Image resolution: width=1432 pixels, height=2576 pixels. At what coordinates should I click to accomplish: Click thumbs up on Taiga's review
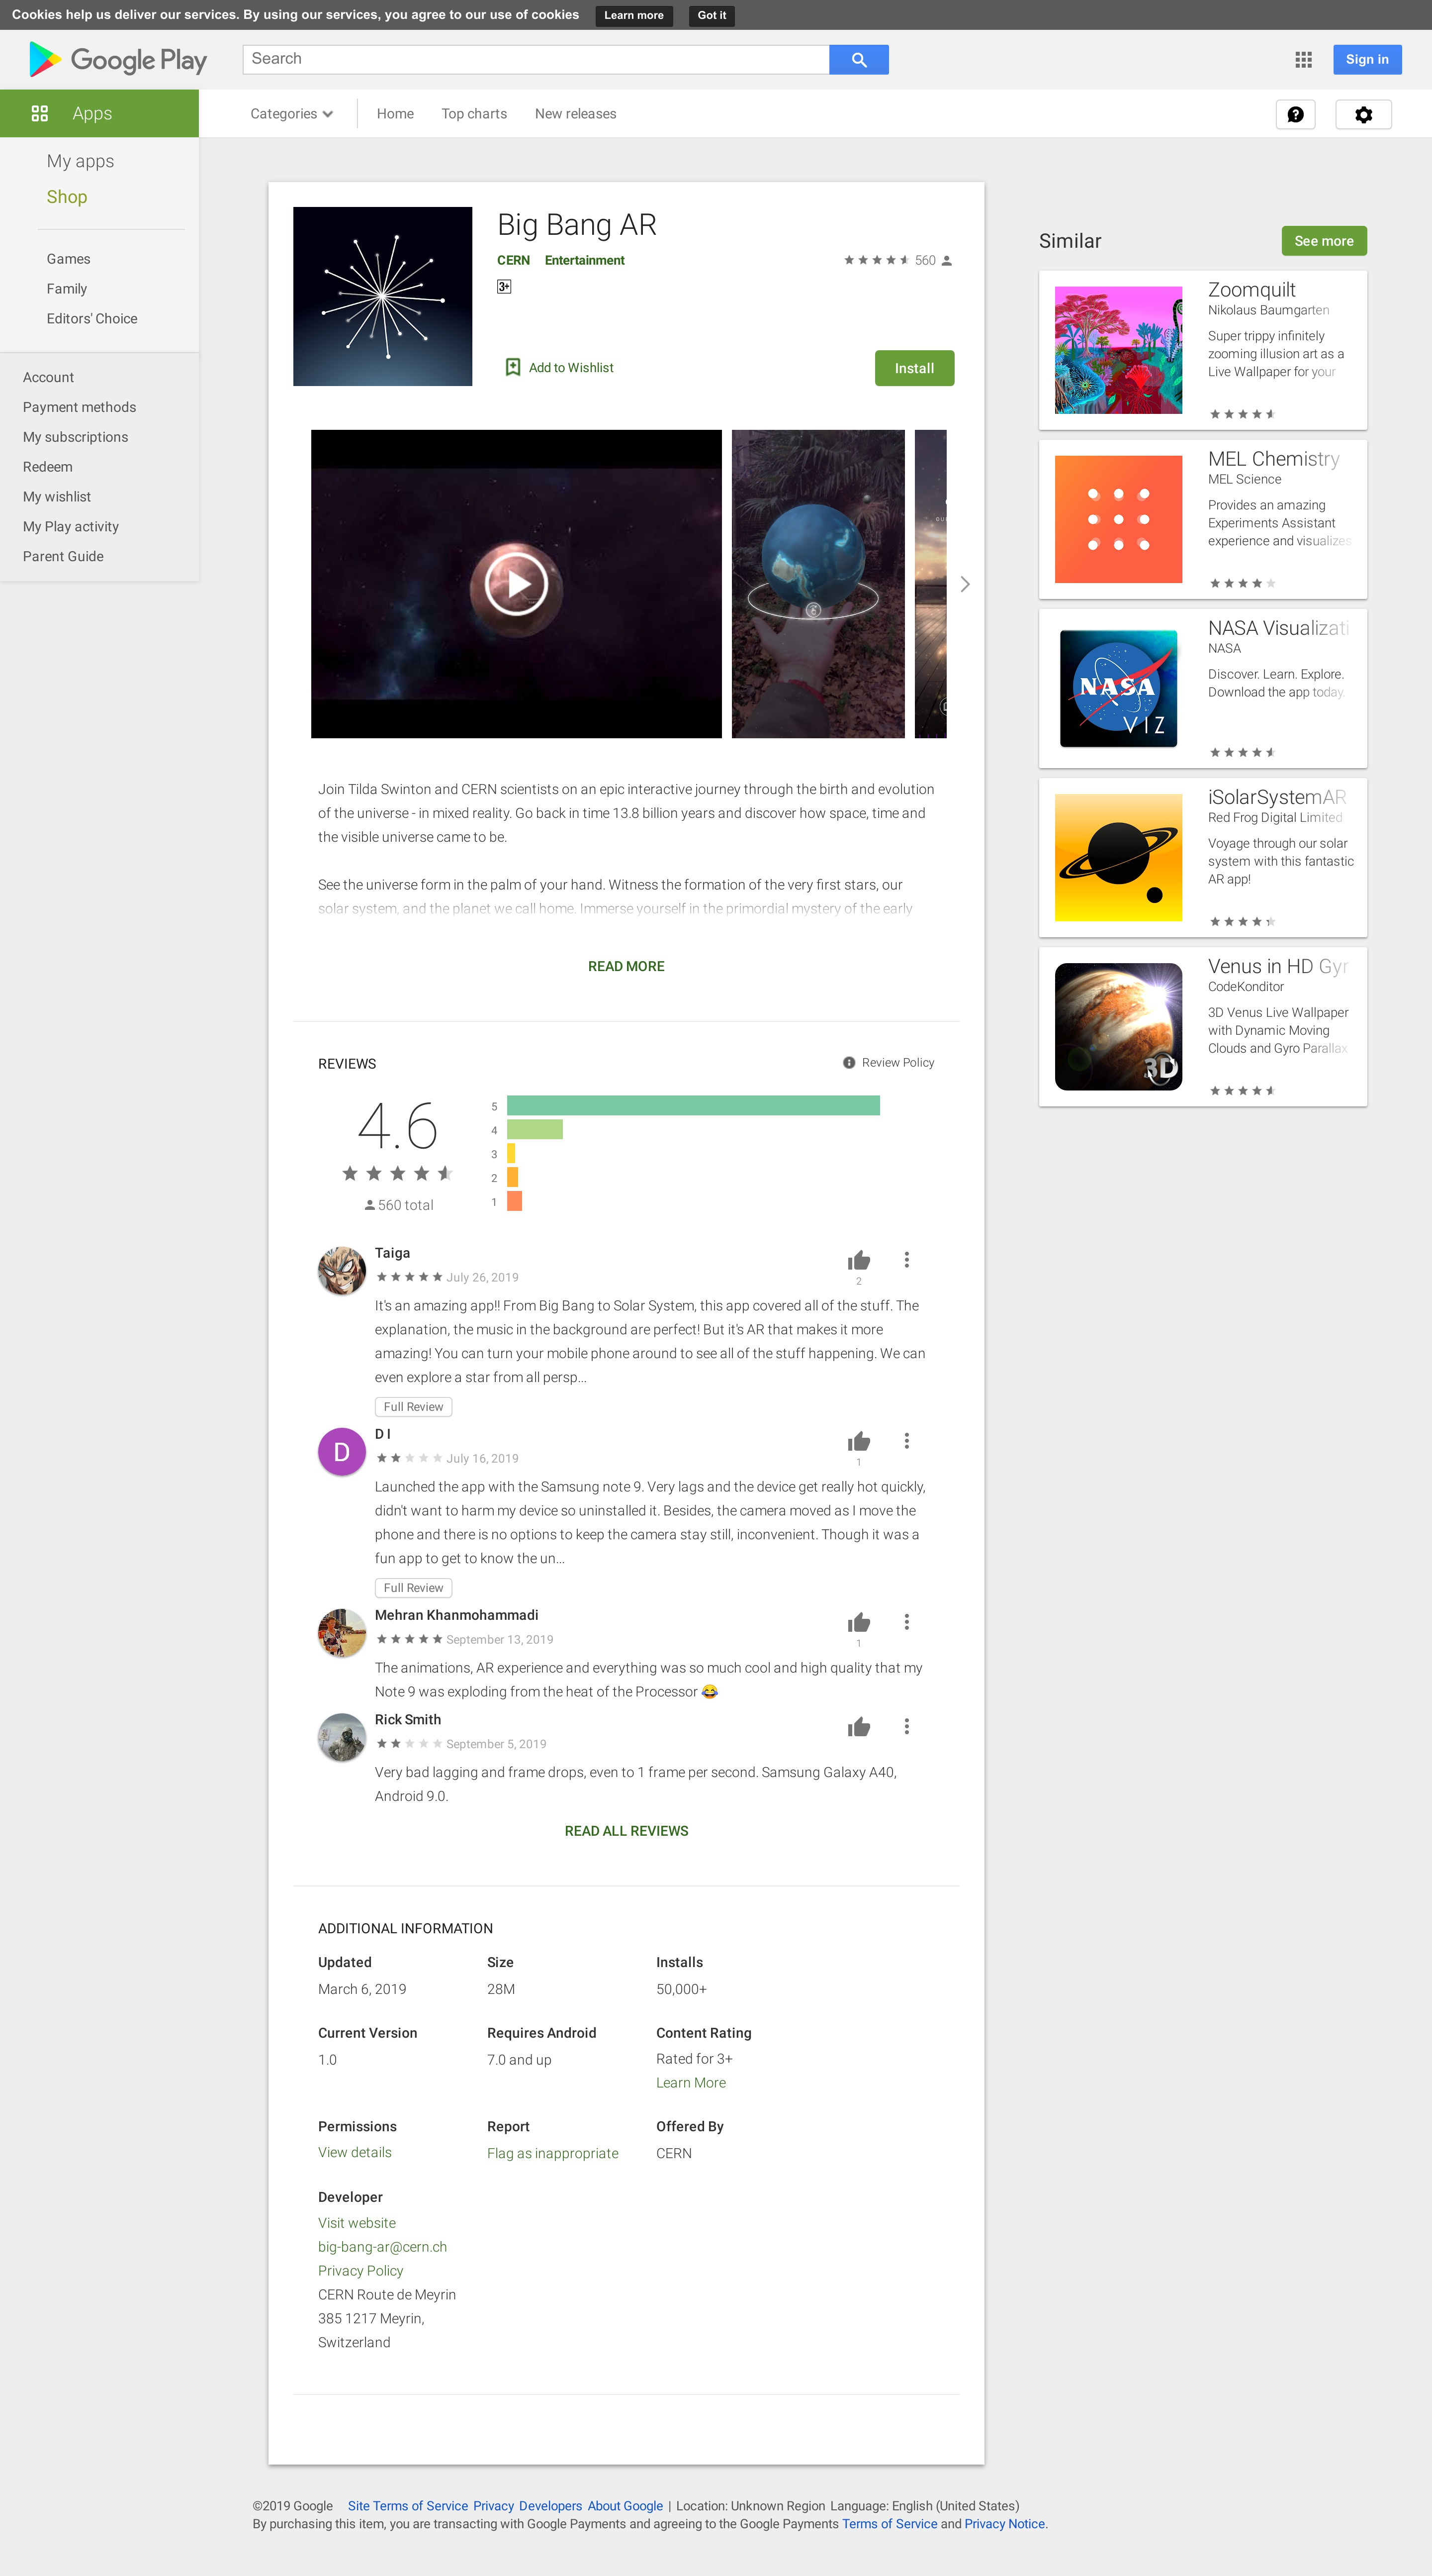[858, 1260]
